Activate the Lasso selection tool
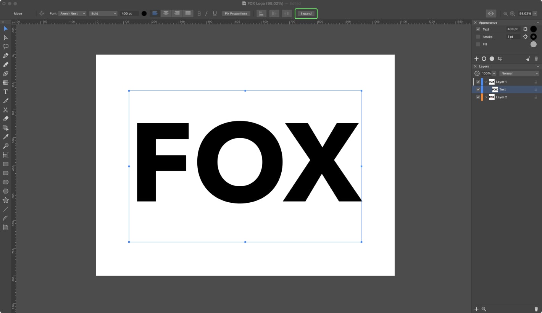This screenshot has width=542, height=313. pyautogui.click(x=6, y=46)
